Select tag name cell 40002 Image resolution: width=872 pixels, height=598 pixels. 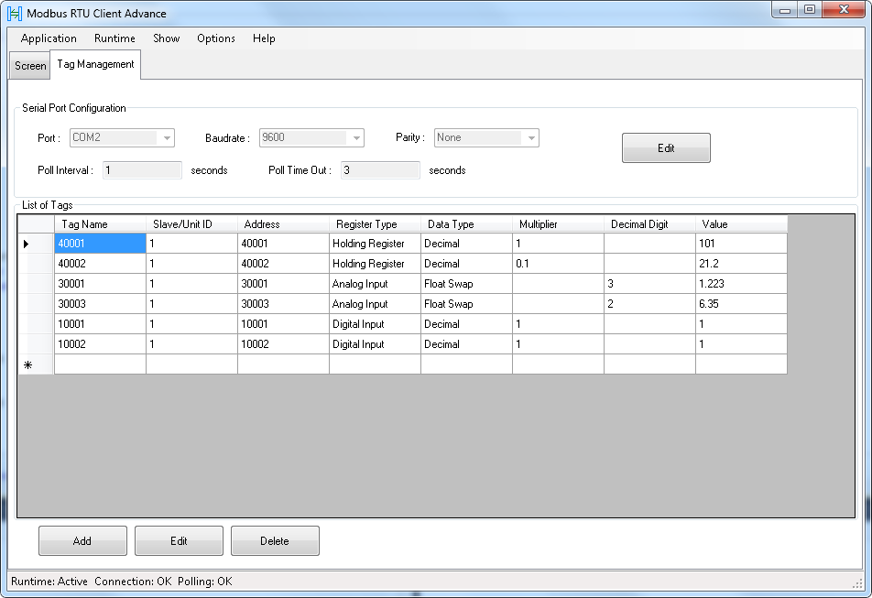point(100,264)
